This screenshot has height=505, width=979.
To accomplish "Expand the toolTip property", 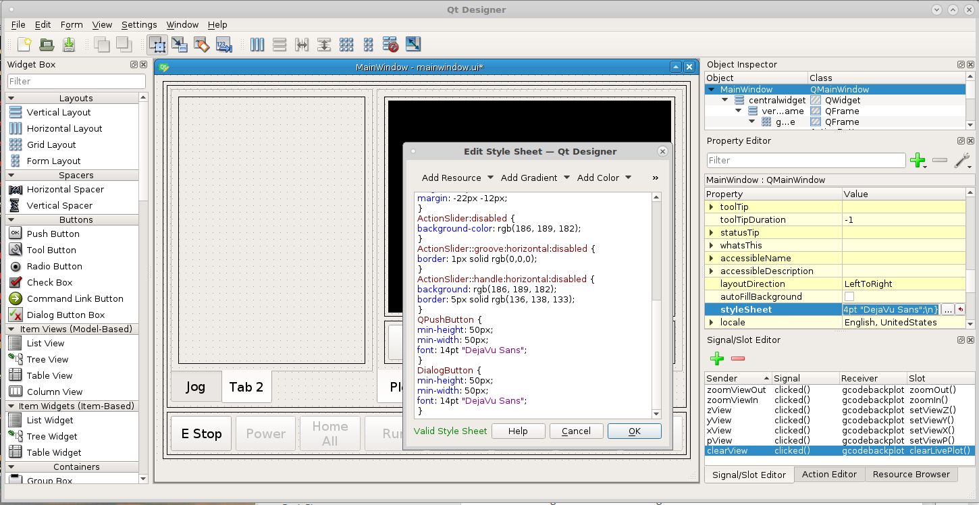I will [712, 207].
